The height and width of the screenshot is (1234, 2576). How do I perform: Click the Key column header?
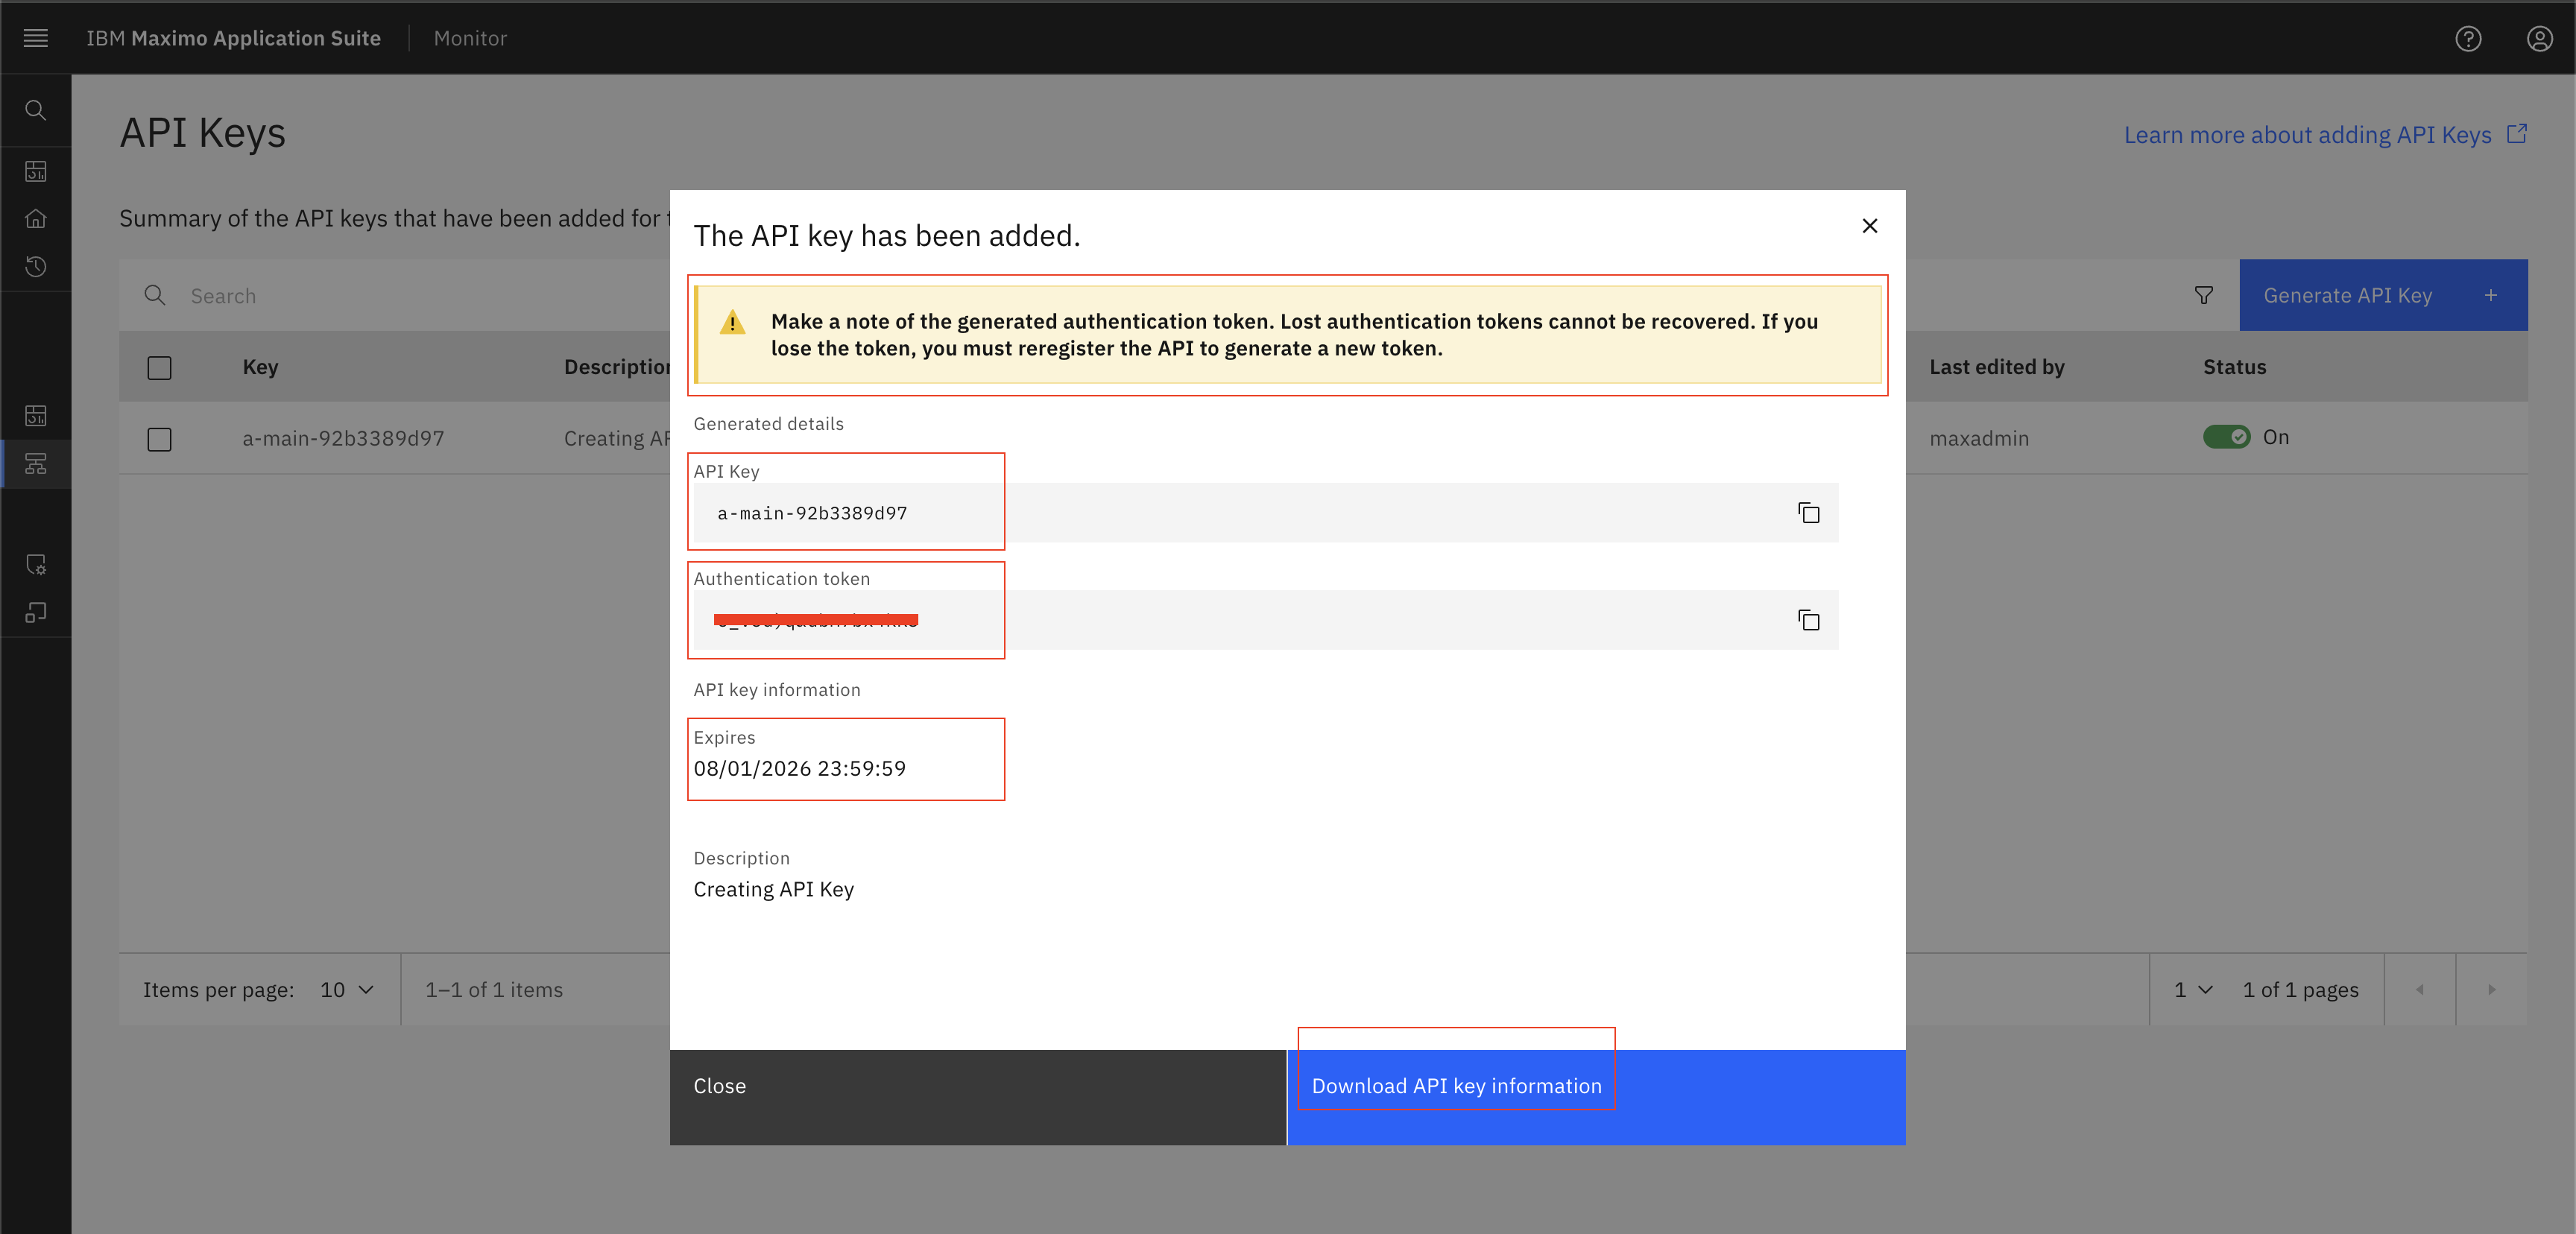click(261, 367)
